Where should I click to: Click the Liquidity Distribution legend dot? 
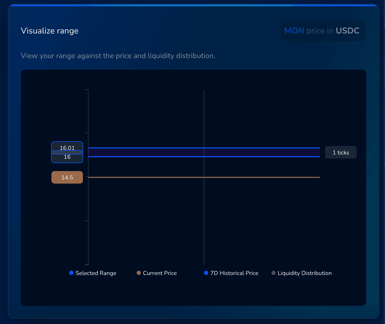[274, 273]
